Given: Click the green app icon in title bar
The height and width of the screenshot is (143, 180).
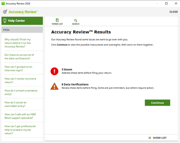Looking at the screenshot, I should coord(3,4).
